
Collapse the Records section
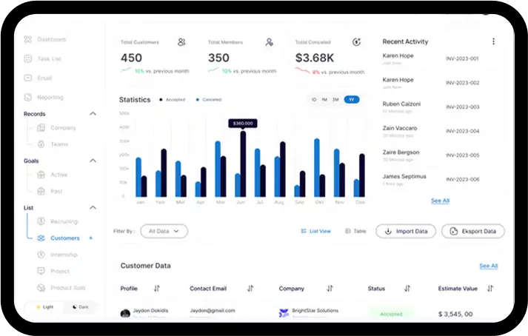point(93,114)
